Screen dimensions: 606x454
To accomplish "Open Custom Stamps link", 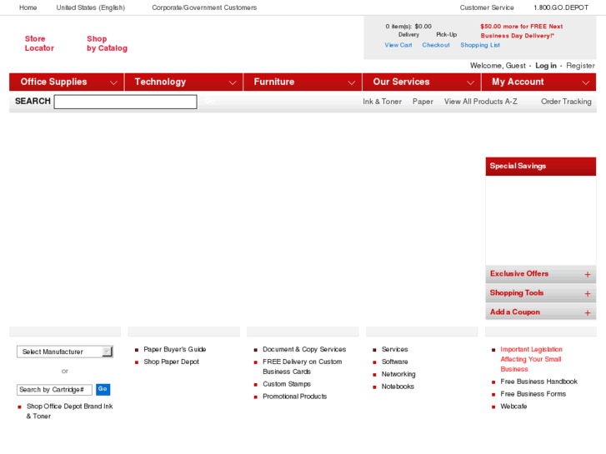I will tap(287, 384).
